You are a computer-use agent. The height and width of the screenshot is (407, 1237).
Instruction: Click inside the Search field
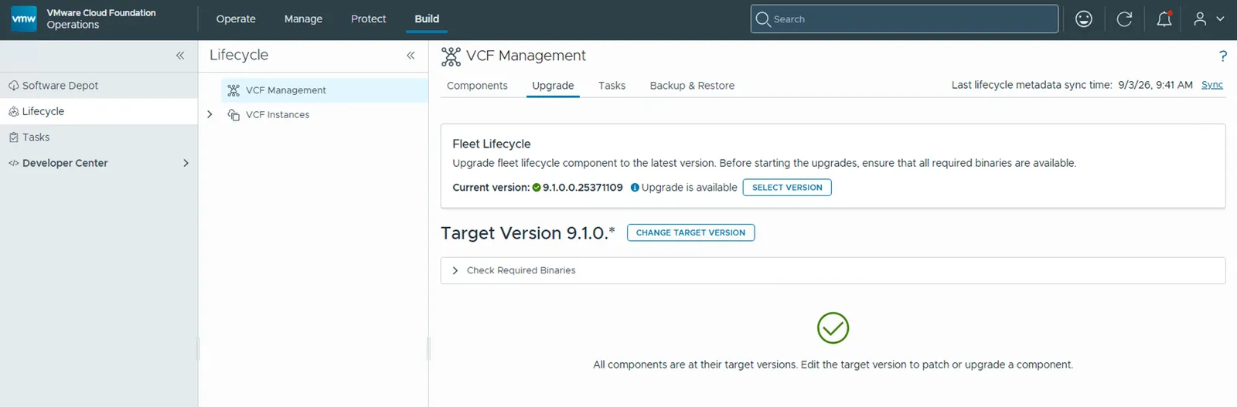tap(904, 19)
